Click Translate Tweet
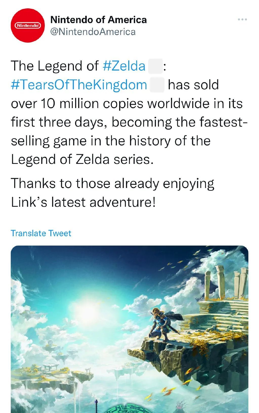The height and width of the screenshot is (413, 259). 41,233
